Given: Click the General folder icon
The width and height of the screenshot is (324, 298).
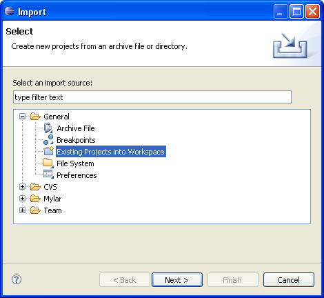Looking at the screenshot, I should click(35, 117).
